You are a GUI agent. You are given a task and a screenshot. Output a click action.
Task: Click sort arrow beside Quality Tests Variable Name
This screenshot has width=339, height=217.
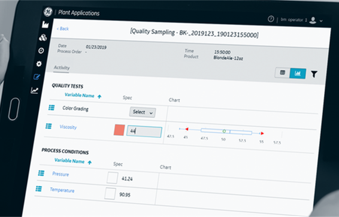coord(99,97)
